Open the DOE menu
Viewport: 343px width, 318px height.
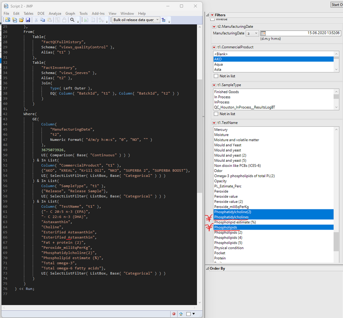tap(41, 13)
